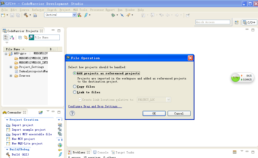Click 'New MCU project' in Commander
Image resolution: width=258 pixels, height=158 pixels.
pos(23,139)
